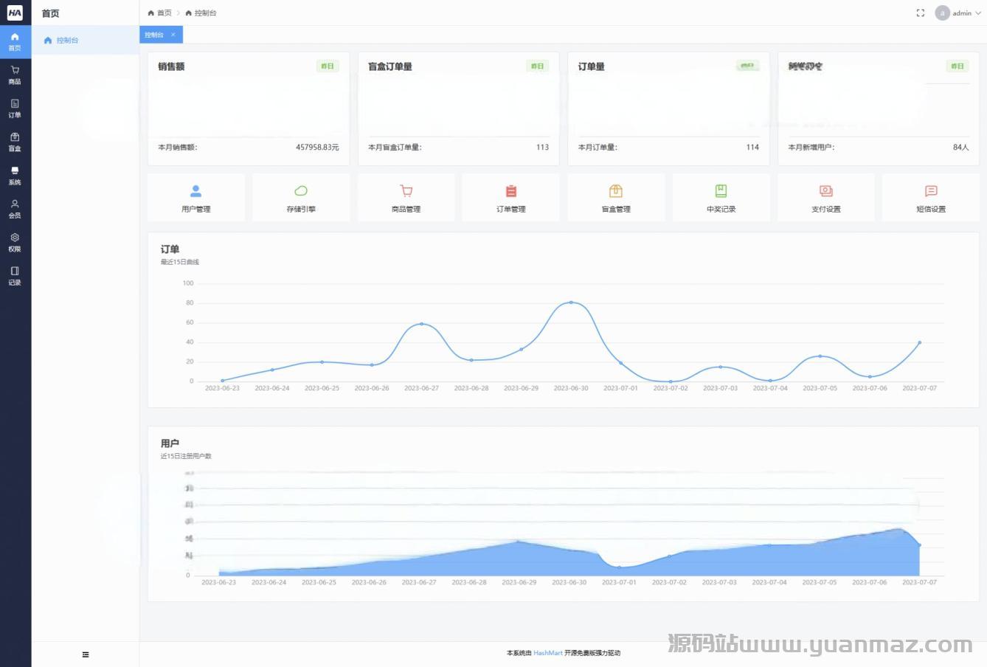Open the 商品管理 cart shortcut
The width and height of the screenshot is (987, 667).
click(x=406, y=198)
